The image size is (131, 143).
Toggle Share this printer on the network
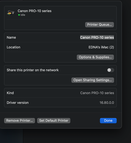(x=111, y=70)
